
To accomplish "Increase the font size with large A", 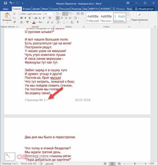I will [48, 22].
